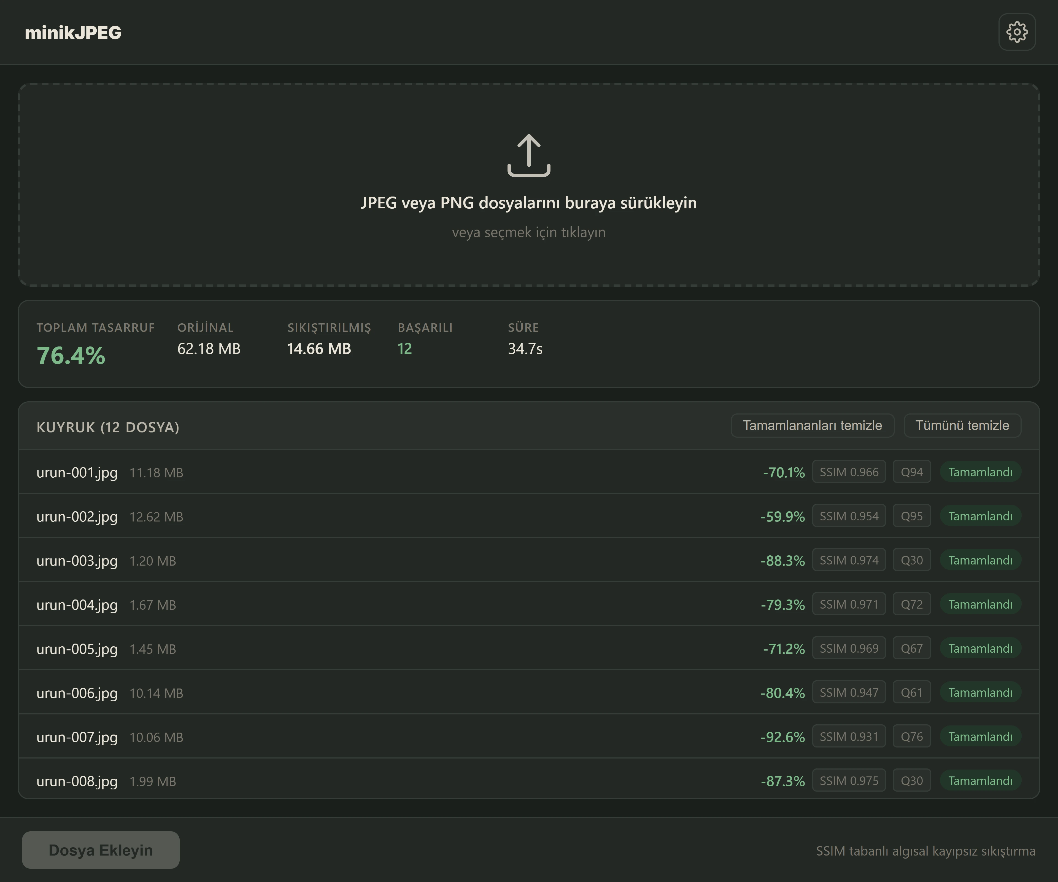
Task: Select urun-003.jpg file name
Action: [x=77, y=560]
